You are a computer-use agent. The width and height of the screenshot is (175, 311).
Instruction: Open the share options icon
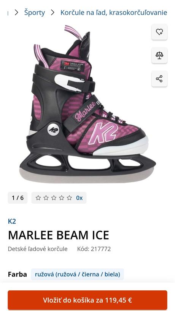pos(159,79)
